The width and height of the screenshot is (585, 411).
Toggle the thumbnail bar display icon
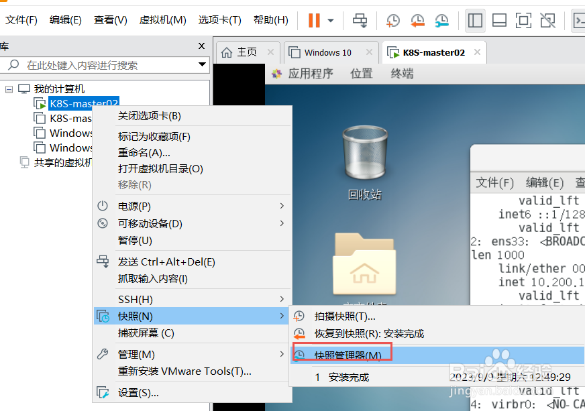point(499,21)
